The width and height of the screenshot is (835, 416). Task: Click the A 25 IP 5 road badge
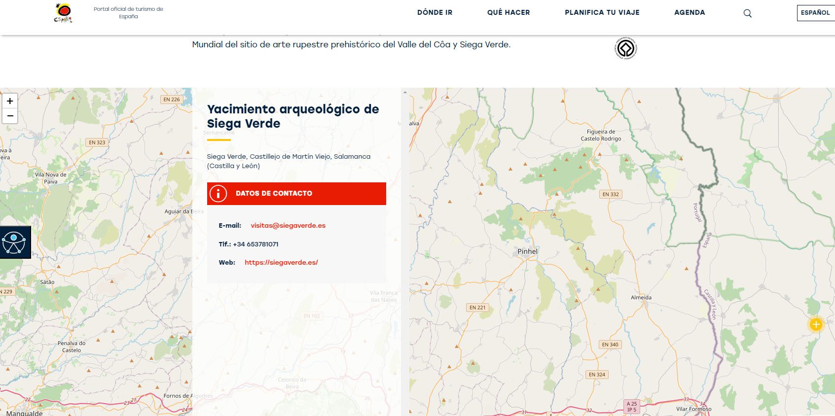[632, 407]
